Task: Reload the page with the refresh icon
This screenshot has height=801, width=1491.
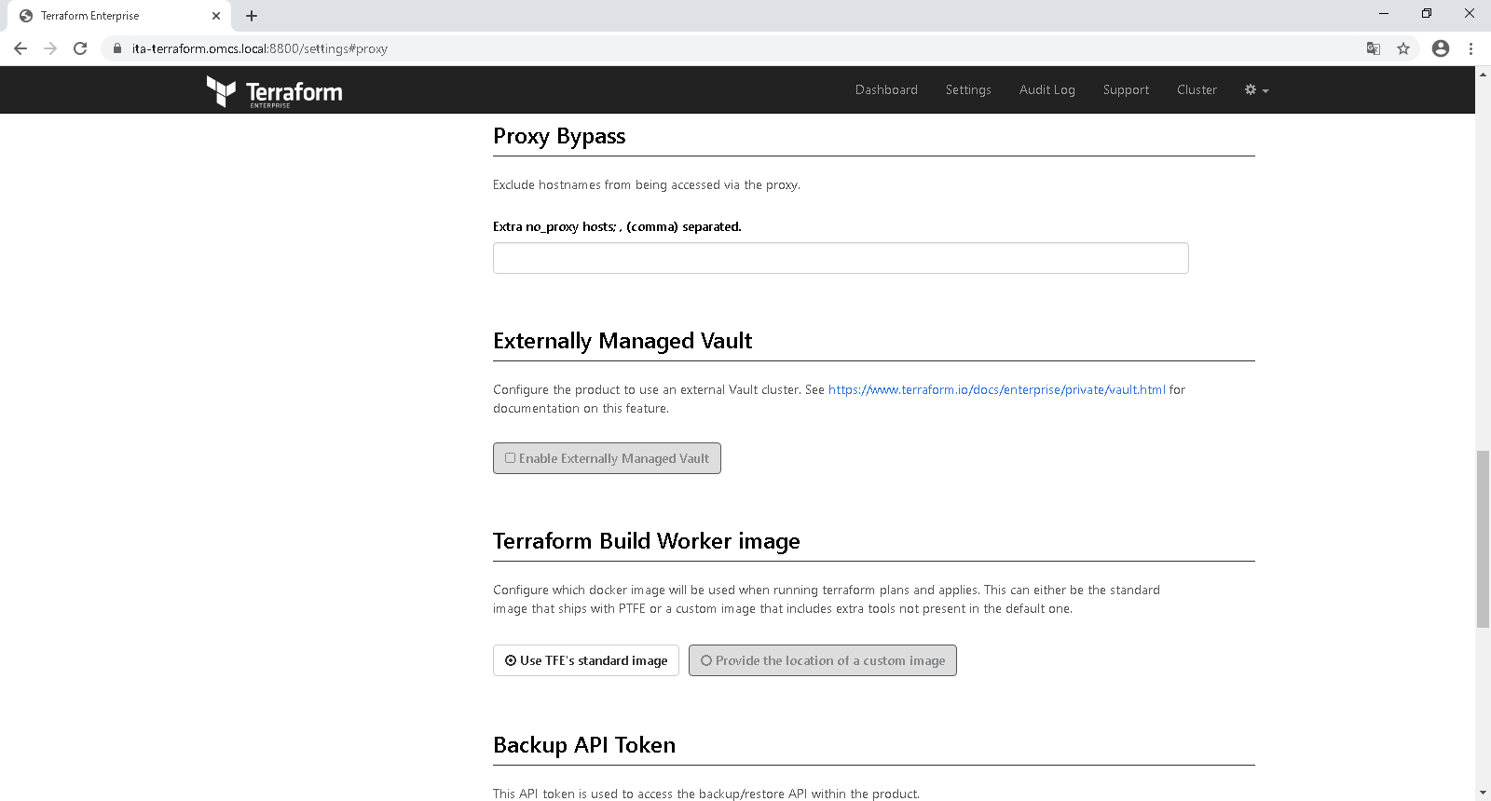Action: (80, 48)
